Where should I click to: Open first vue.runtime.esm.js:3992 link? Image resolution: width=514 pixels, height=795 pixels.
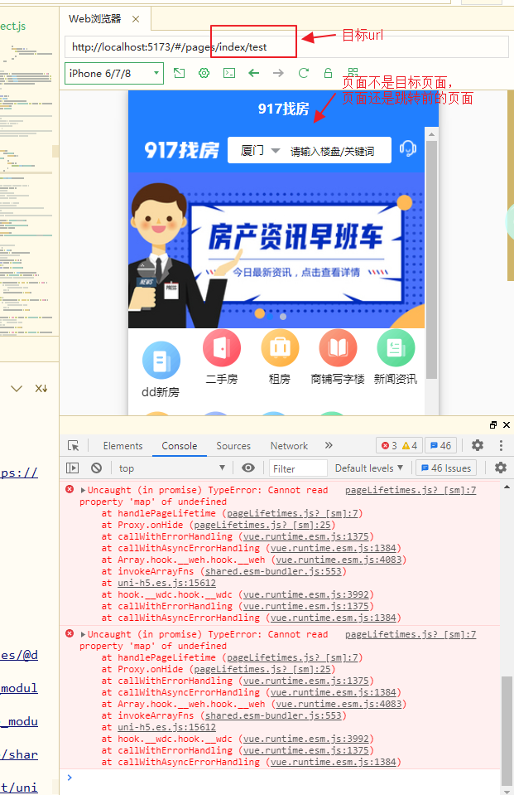point(306,594)
